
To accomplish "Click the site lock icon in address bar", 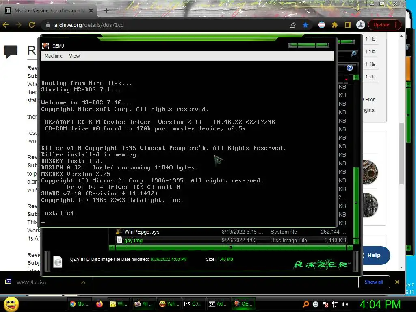I will (x=48, y=25).
